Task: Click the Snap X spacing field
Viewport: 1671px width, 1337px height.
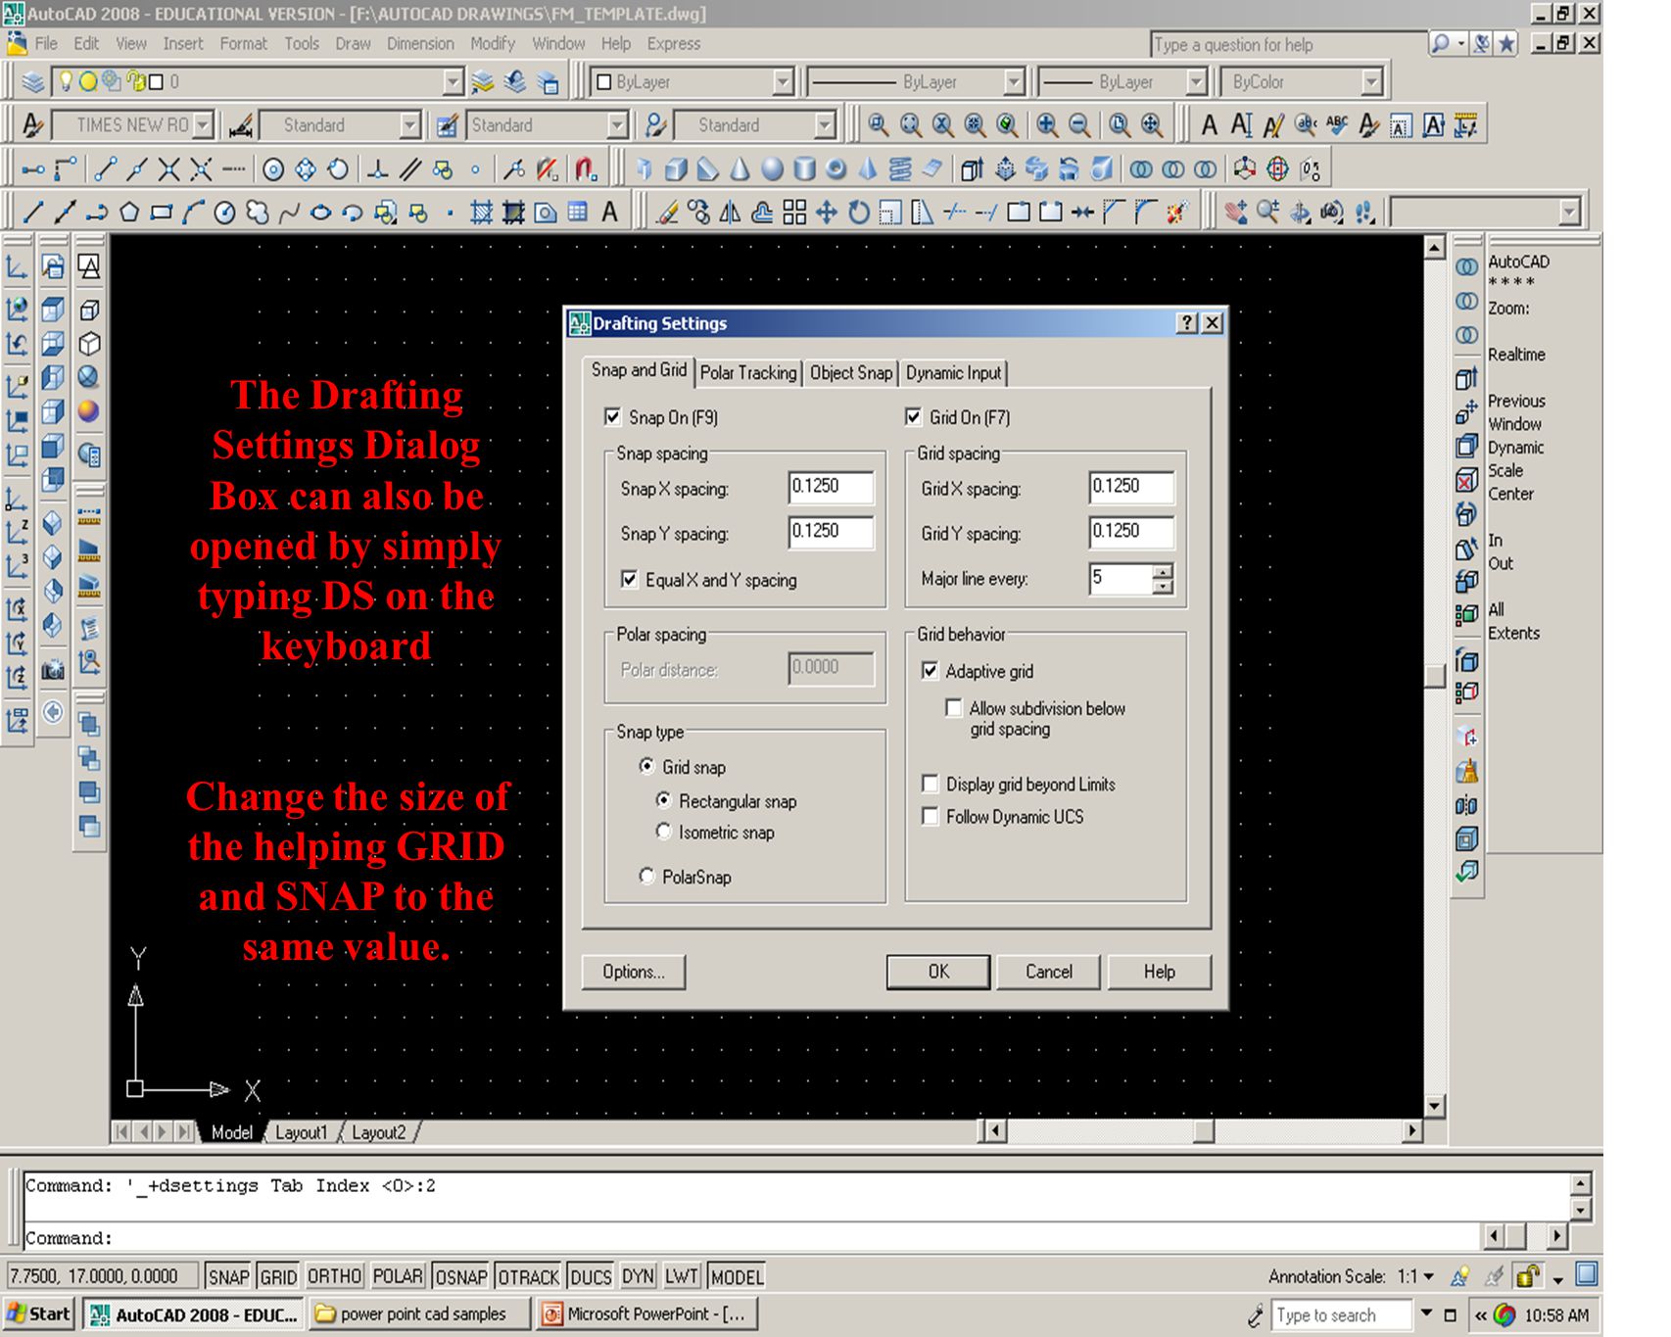Action: 831,487
